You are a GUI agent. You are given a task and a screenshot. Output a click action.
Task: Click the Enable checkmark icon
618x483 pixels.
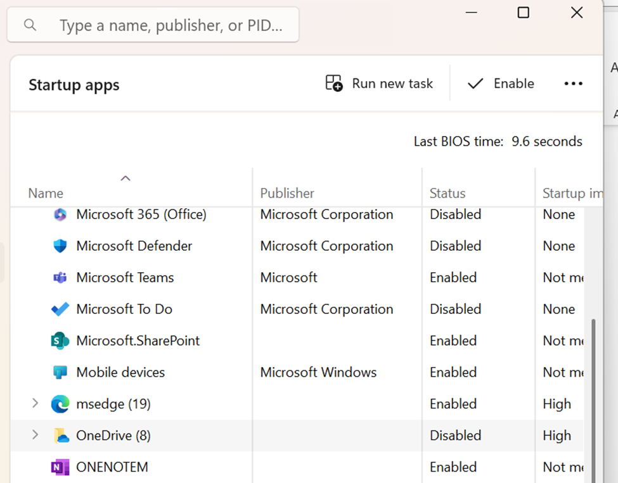475,84
